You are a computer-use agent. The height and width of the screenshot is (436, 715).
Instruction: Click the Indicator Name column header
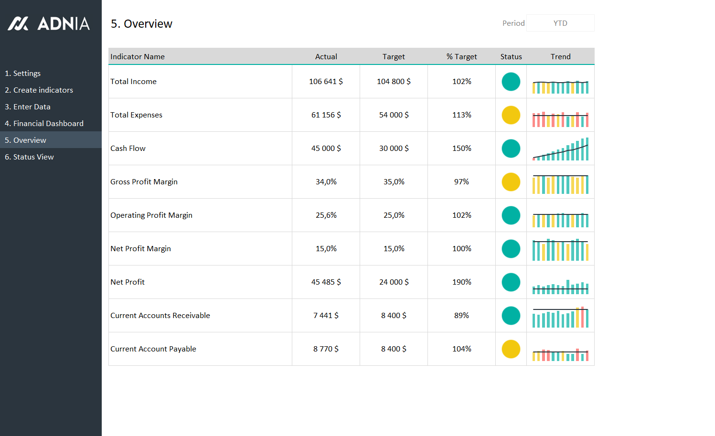(138, 56)
